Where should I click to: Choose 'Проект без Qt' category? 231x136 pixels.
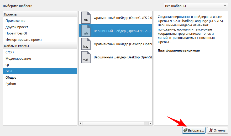click(x=16, y=33)
